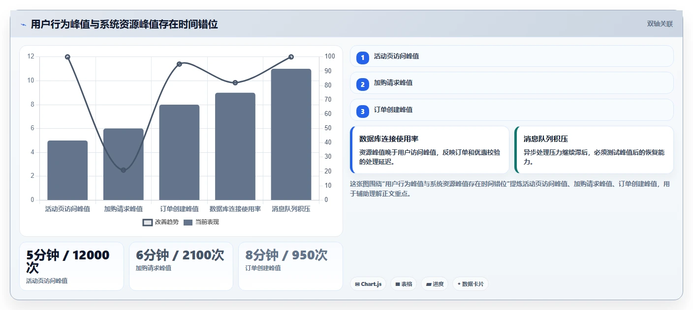This screenshot has width=693, height=310.
Task: Click the 活动页访问峰值 bar in chart
Action: click(x=67, y=170)
